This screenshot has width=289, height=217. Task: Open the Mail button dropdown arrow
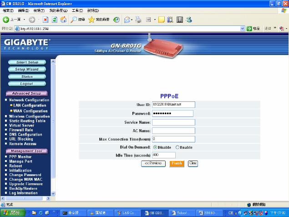tap(132, 20)
